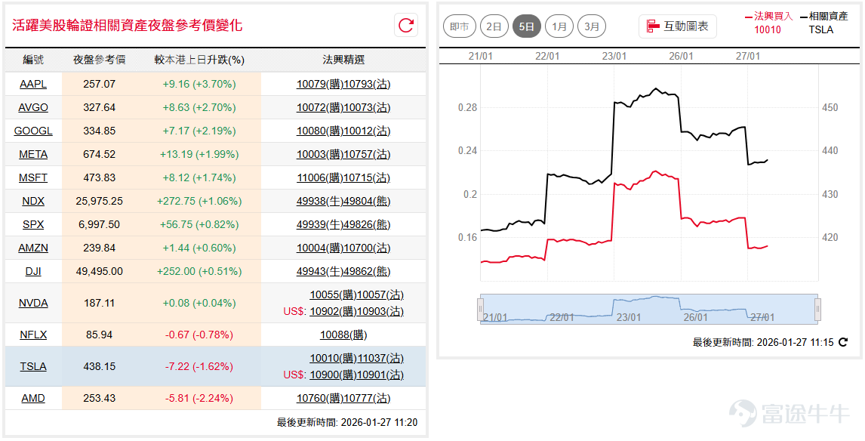Open the NDX index link
This screenshot has height=441, width=865.
point(33,202)
